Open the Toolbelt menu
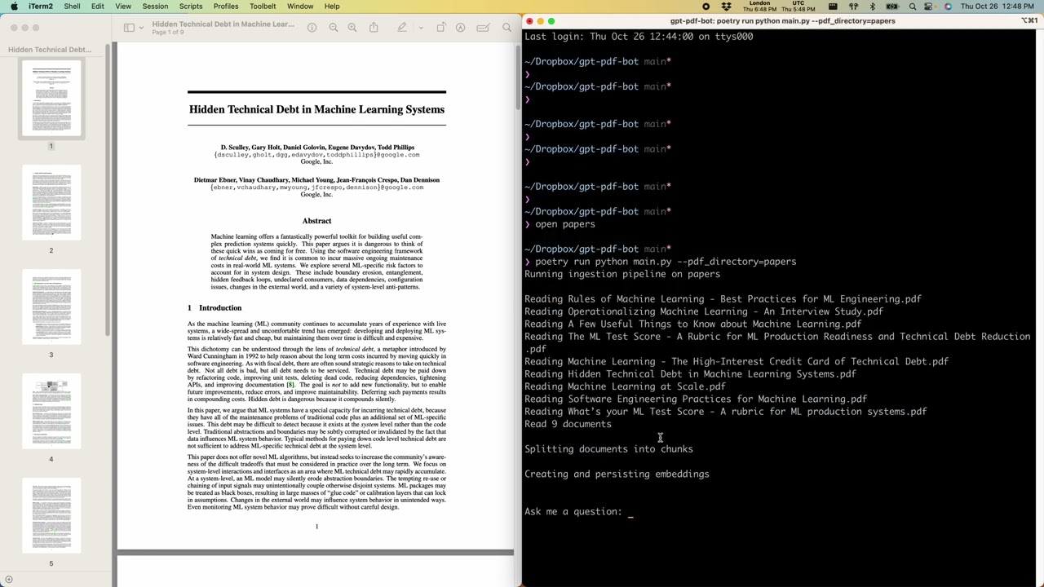Image resolution: width=1044 pixels, height=587 pixels. 263,7
